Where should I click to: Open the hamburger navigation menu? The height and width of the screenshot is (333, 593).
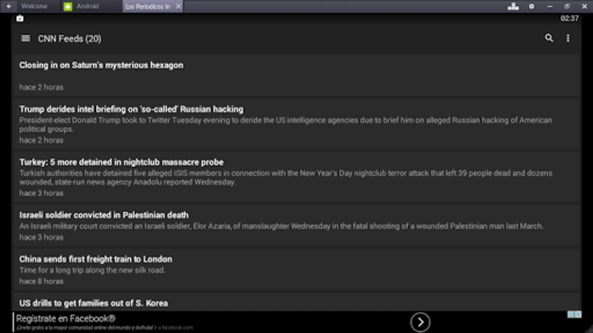tap(26, 38)
